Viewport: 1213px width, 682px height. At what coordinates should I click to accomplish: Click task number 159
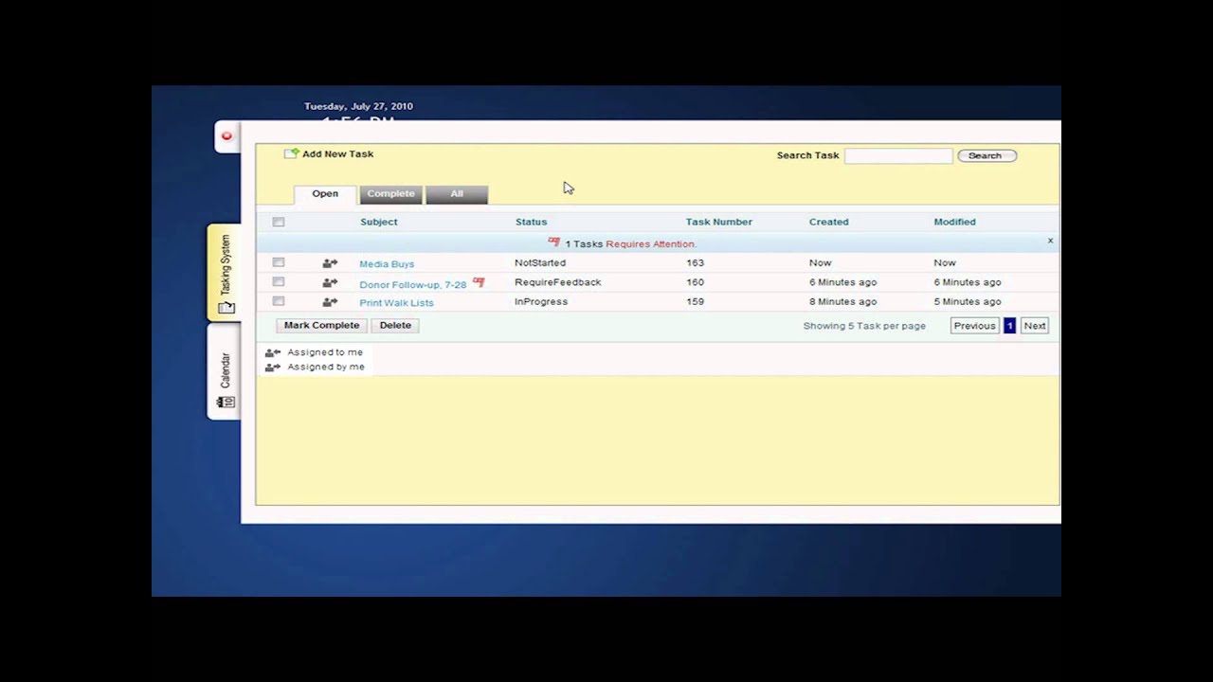click(695, 301)
